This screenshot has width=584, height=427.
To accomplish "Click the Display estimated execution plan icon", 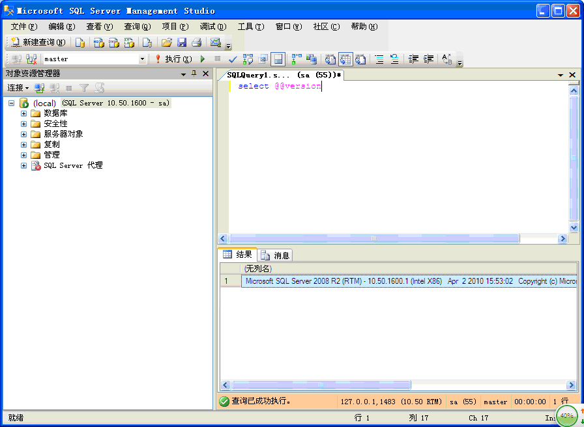I will [248, 59].
